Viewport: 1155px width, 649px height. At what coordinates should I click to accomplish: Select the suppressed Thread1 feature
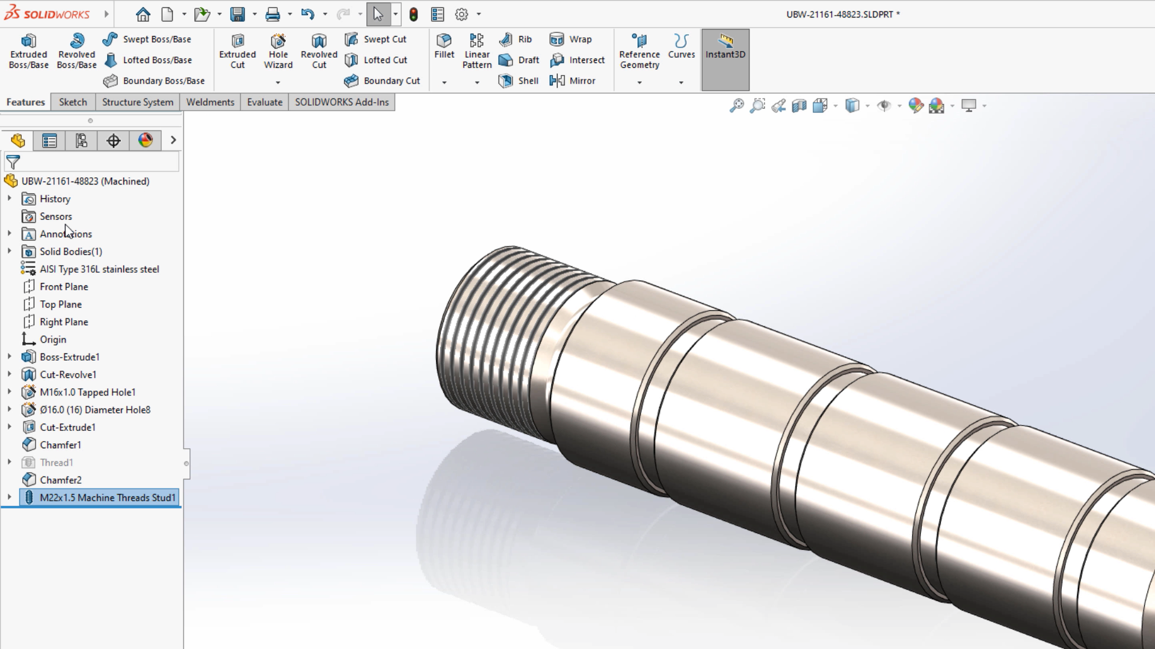coord(56,462)
